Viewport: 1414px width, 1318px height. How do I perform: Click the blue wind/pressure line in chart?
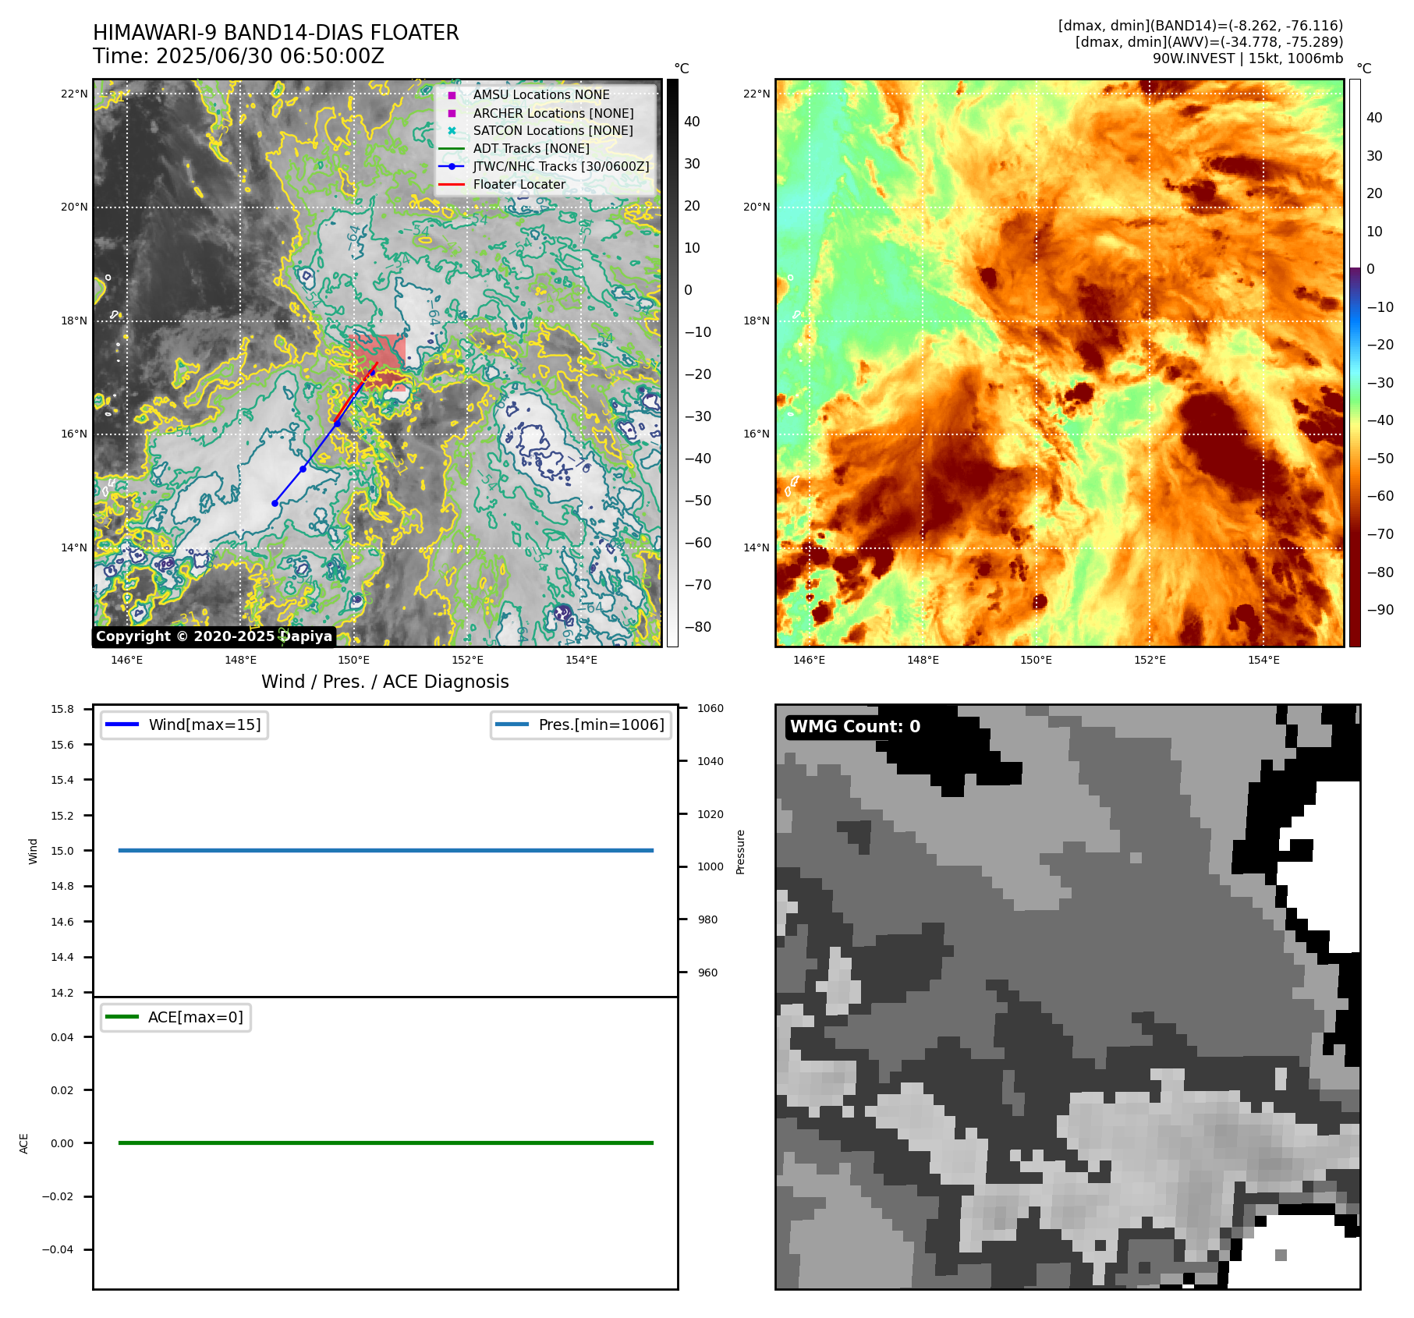(385, 850)
